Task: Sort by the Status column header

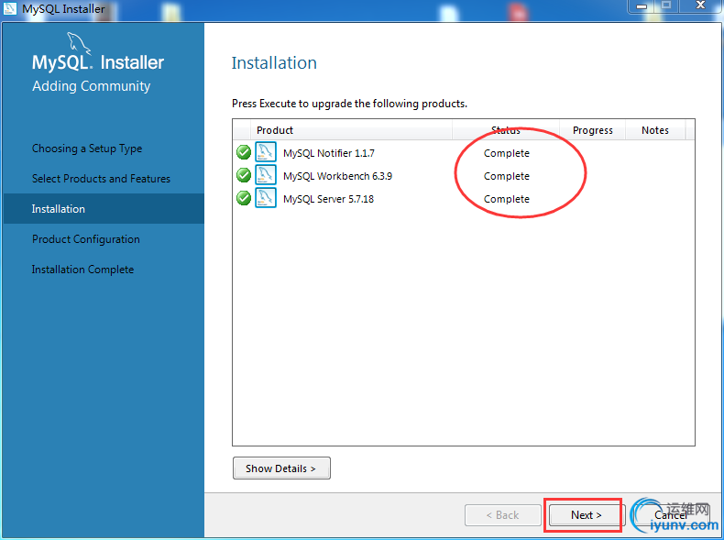Action: [x=506, y=130]
